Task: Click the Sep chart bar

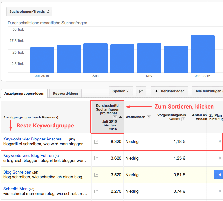Action: tap(96, 58)
